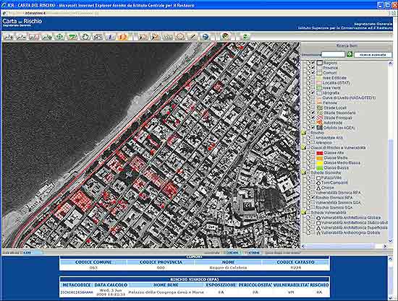Click layer panel horizontal scroll right arrow
Viewport: 398px width, 301px height.
tap(385, 246)
